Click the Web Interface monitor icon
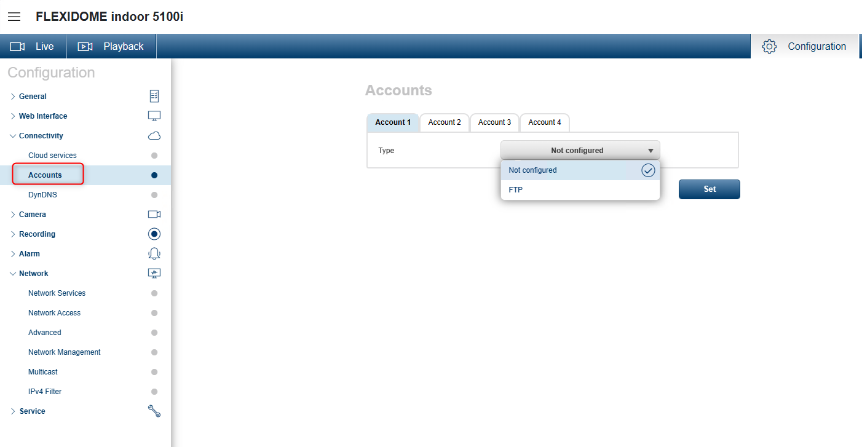The height and width of the screenshot is (447, 862). coord(154,116)
